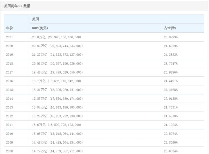Select the 美国 column group header
Viewport: 209px width, 154px height.
36,19
